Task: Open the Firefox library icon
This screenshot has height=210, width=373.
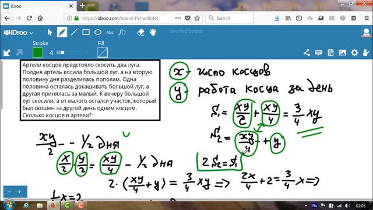Action: click(288, 18)
